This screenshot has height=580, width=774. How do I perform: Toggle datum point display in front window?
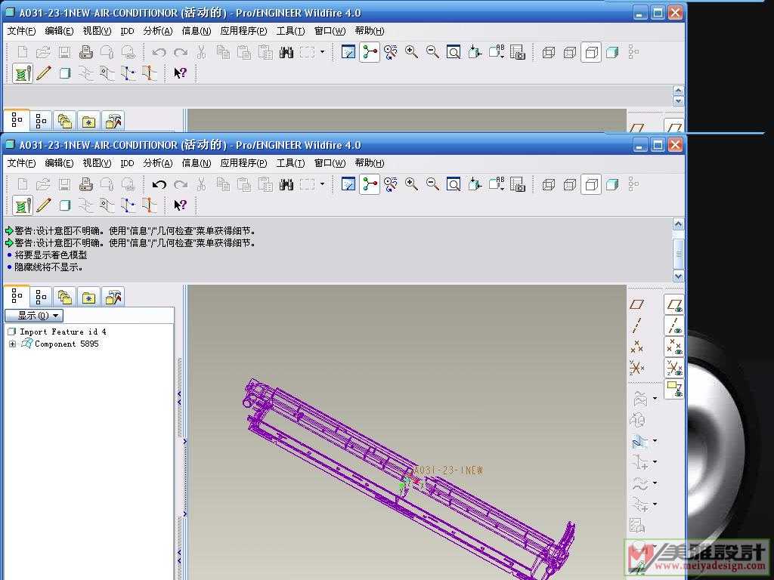[674, 347]
